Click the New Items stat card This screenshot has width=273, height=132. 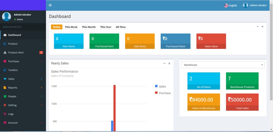click(69, 41)
